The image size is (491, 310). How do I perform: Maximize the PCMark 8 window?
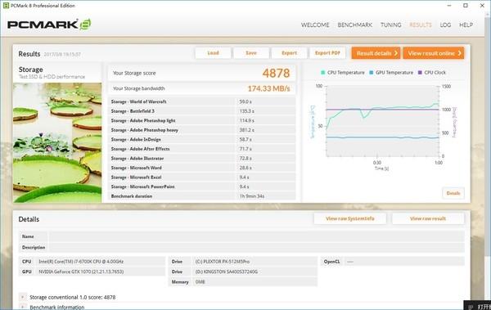(466, 6)
